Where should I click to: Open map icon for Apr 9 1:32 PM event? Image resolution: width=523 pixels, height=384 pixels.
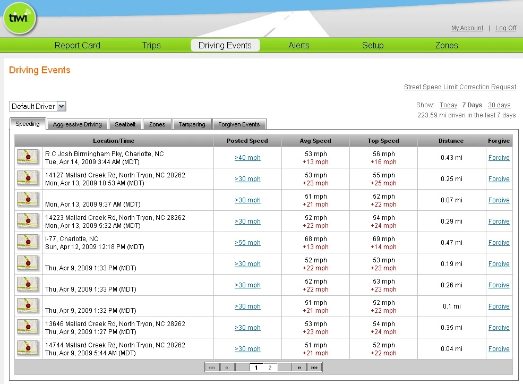(x=28, y=306)
